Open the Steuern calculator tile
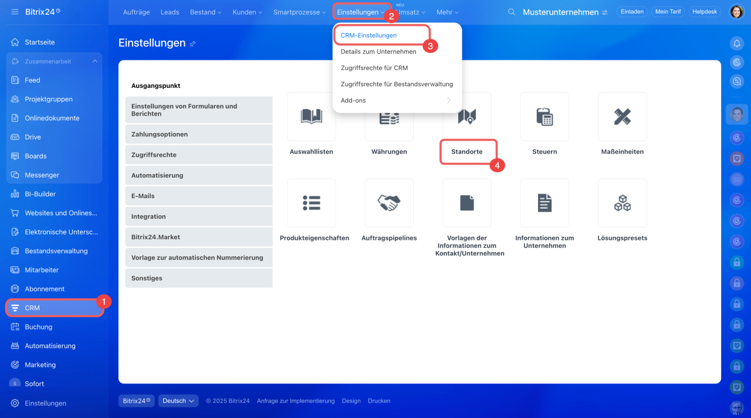This screenshot has height=418, width=751. coord(544,117)
